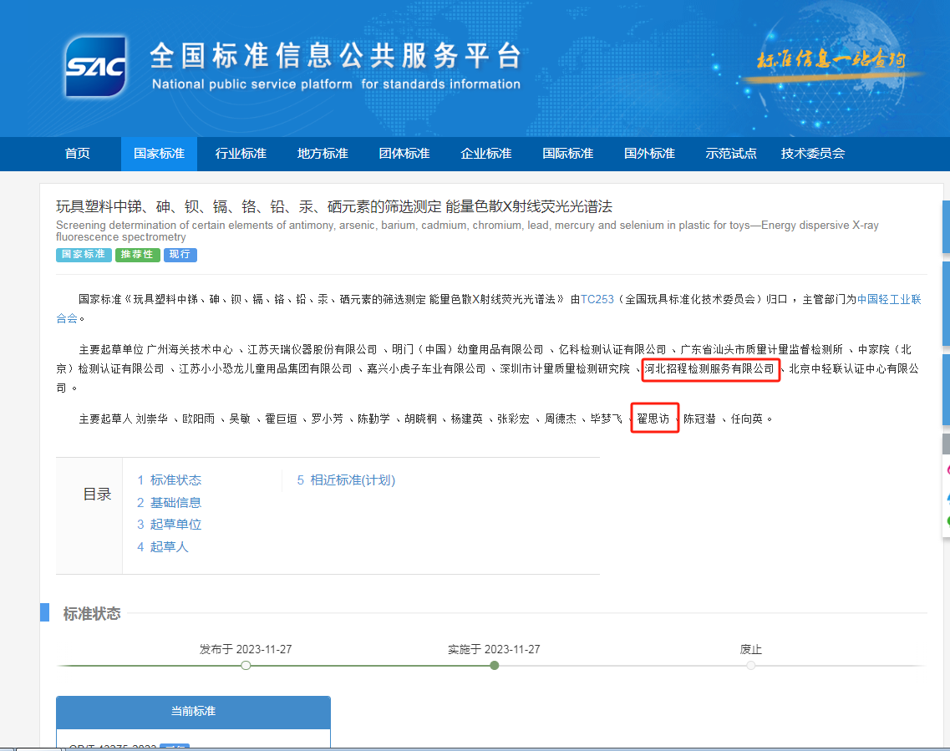
Task: Click the 目录 contents label
Action: click(97, 495)
